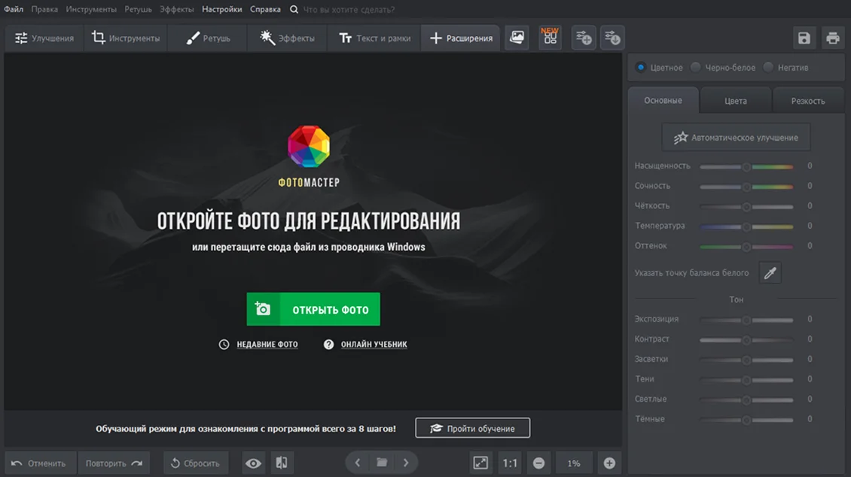Screen dimensions: 851x477
Task: Click the print icon
Action: point(832,38)
